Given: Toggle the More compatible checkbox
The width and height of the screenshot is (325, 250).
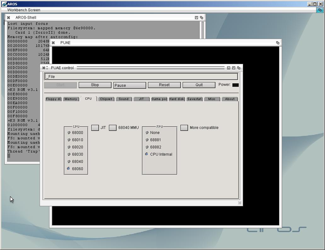Looking at the screenshot, I should [x=184, y=128].
